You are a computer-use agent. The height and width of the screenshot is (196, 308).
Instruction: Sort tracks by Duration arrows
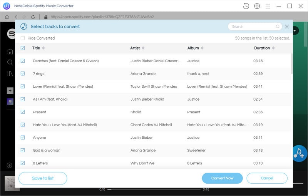coord(273,48)
